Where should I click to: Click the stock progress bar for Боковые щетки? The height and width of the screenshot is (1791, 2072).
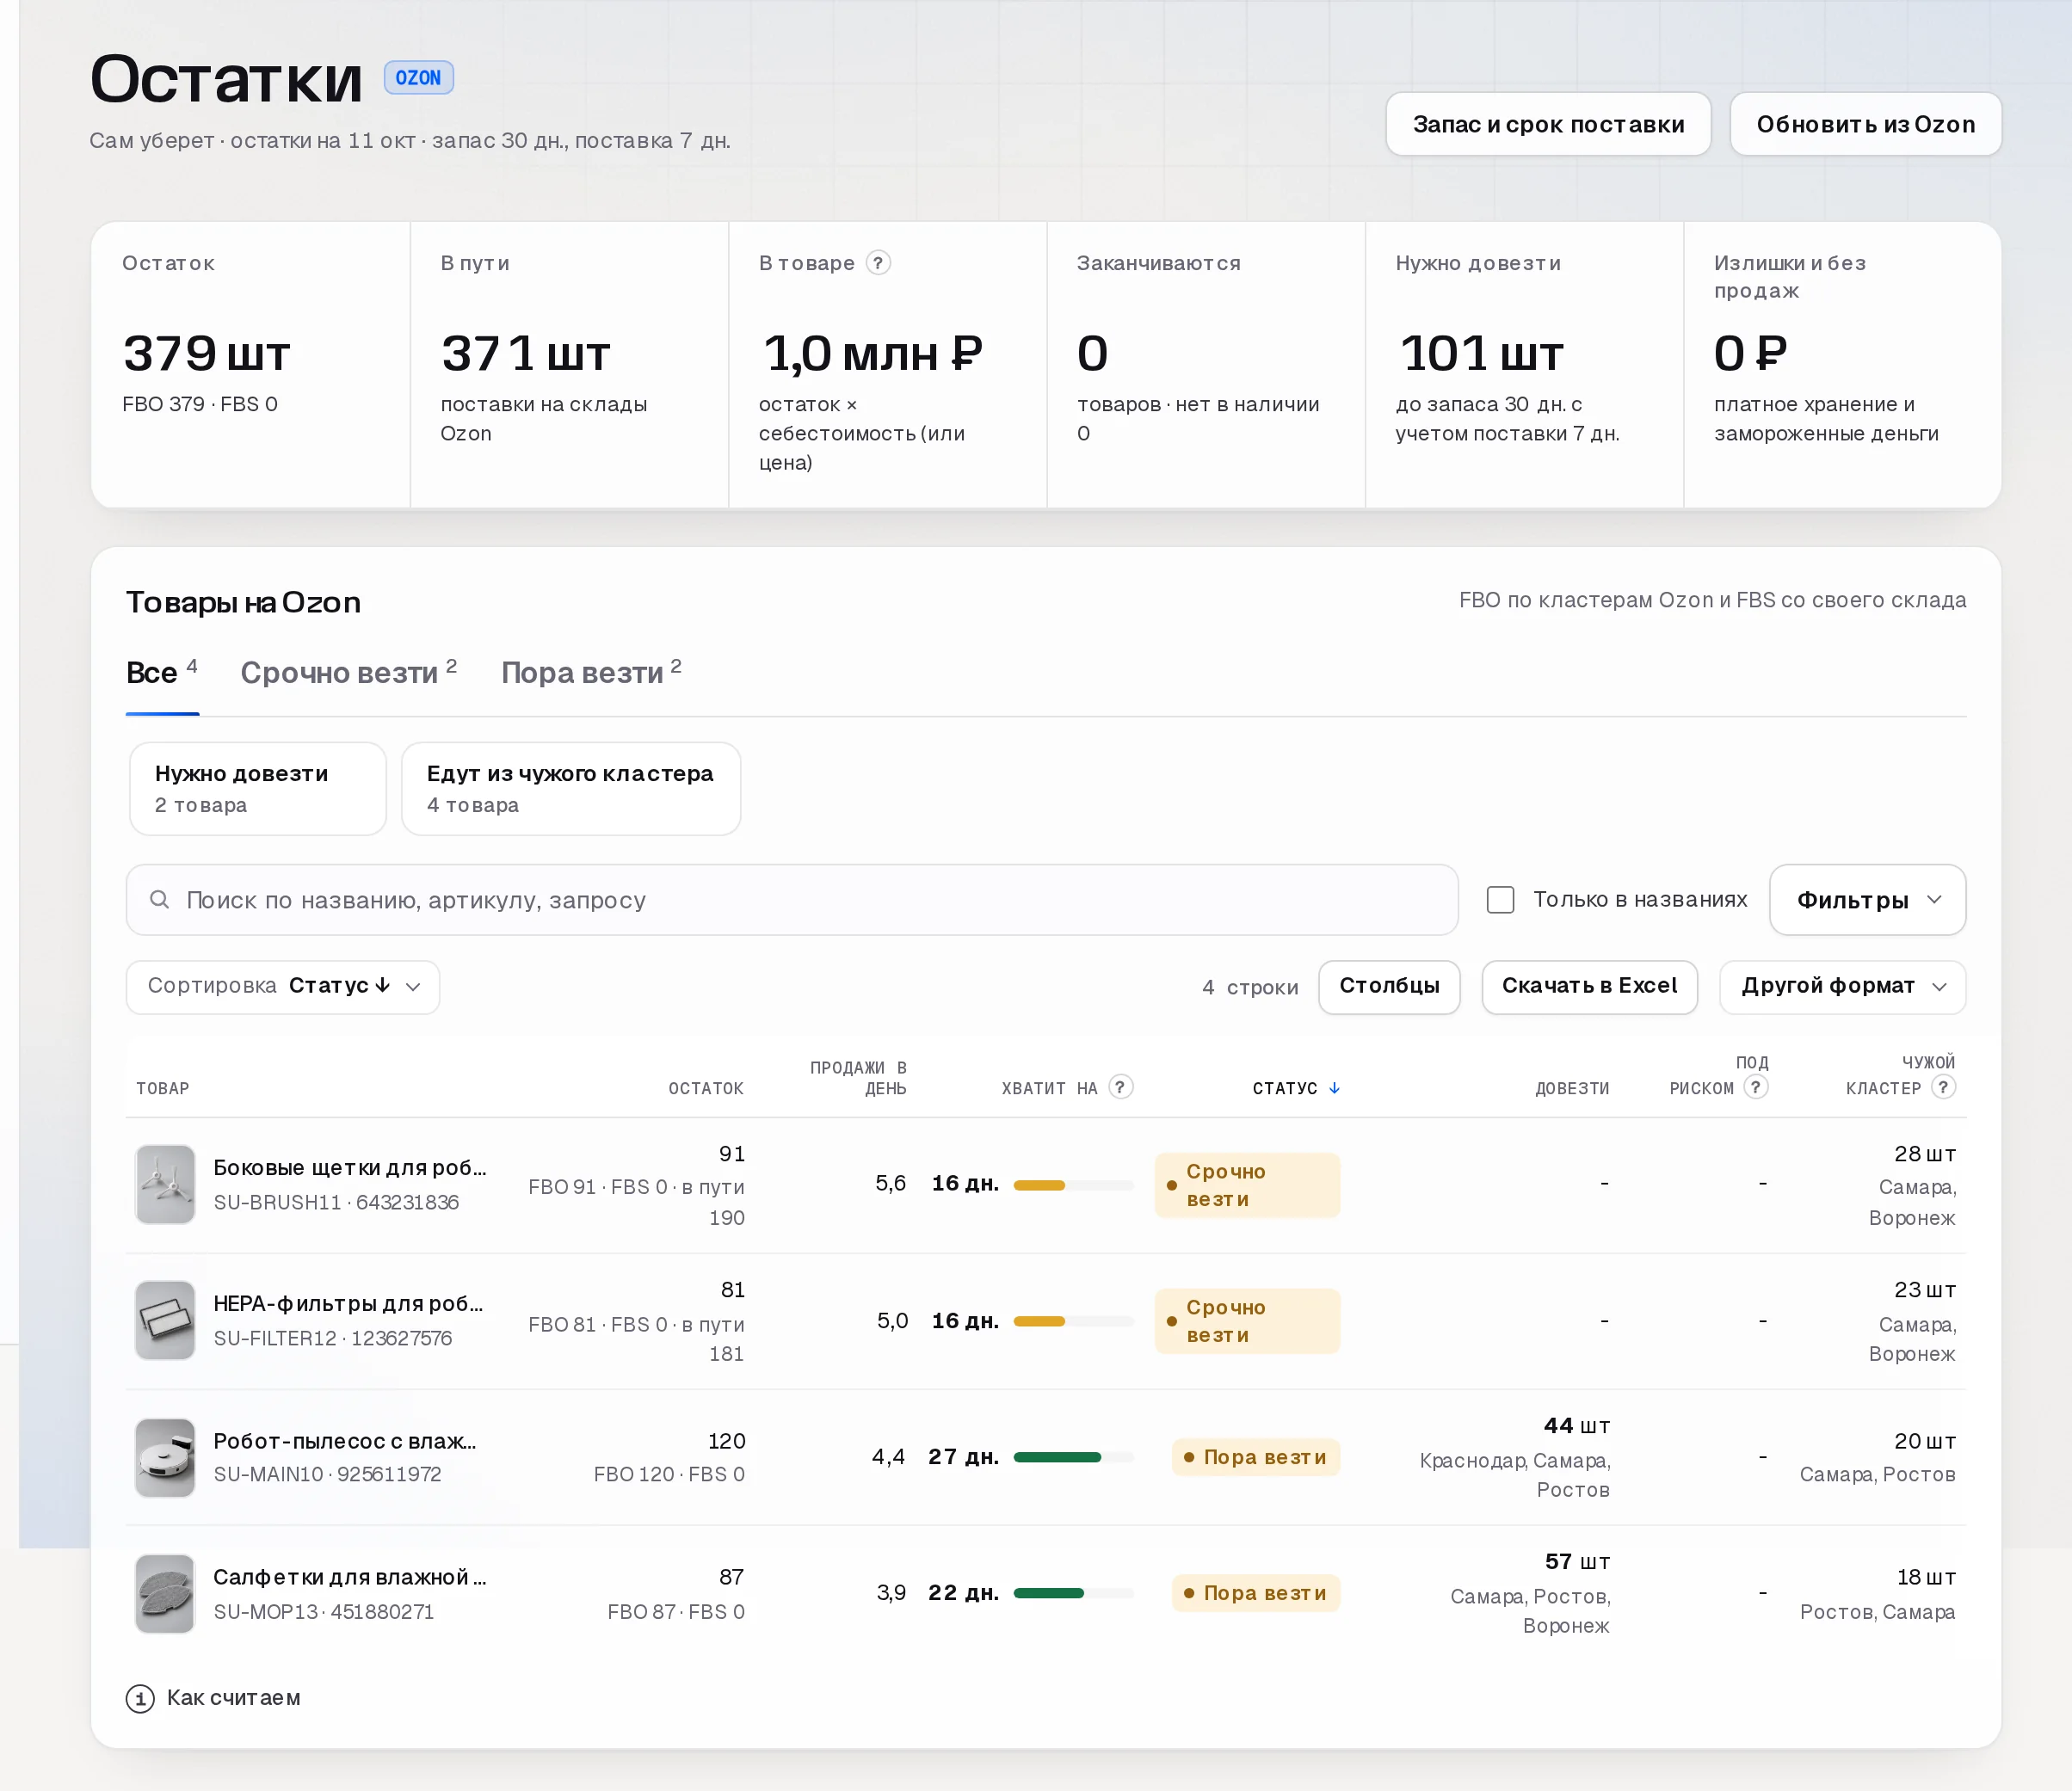[x=1073, y=1185]
